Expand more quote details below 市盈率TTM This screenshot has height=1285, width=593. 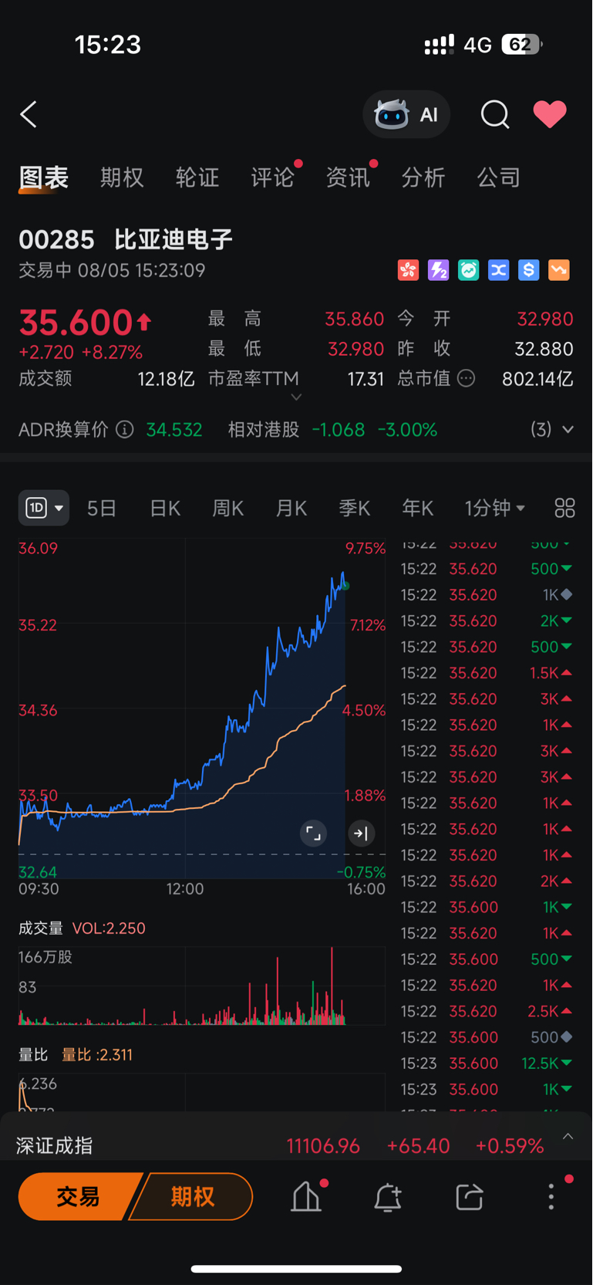pos(296,397)
